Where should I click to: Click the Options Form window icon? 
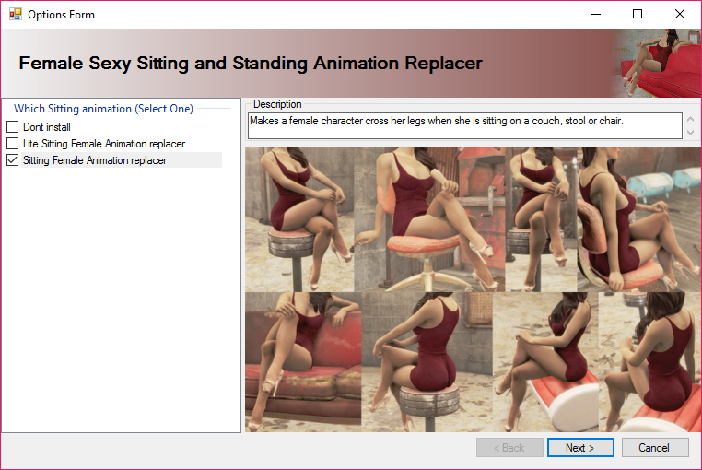point(15,15)
